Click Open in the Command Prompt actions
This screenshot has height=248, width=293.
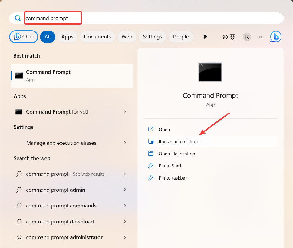click(210, 129)
